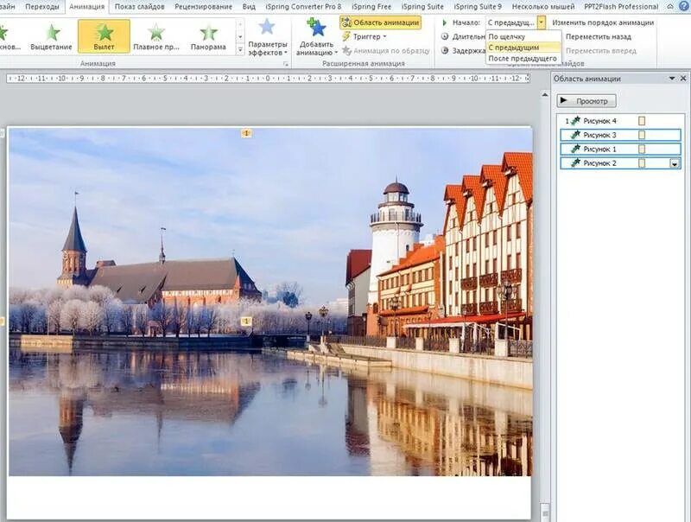
Task: Open the iSpring Free tab
Action: pyautogui.click(x=371, y=7)
